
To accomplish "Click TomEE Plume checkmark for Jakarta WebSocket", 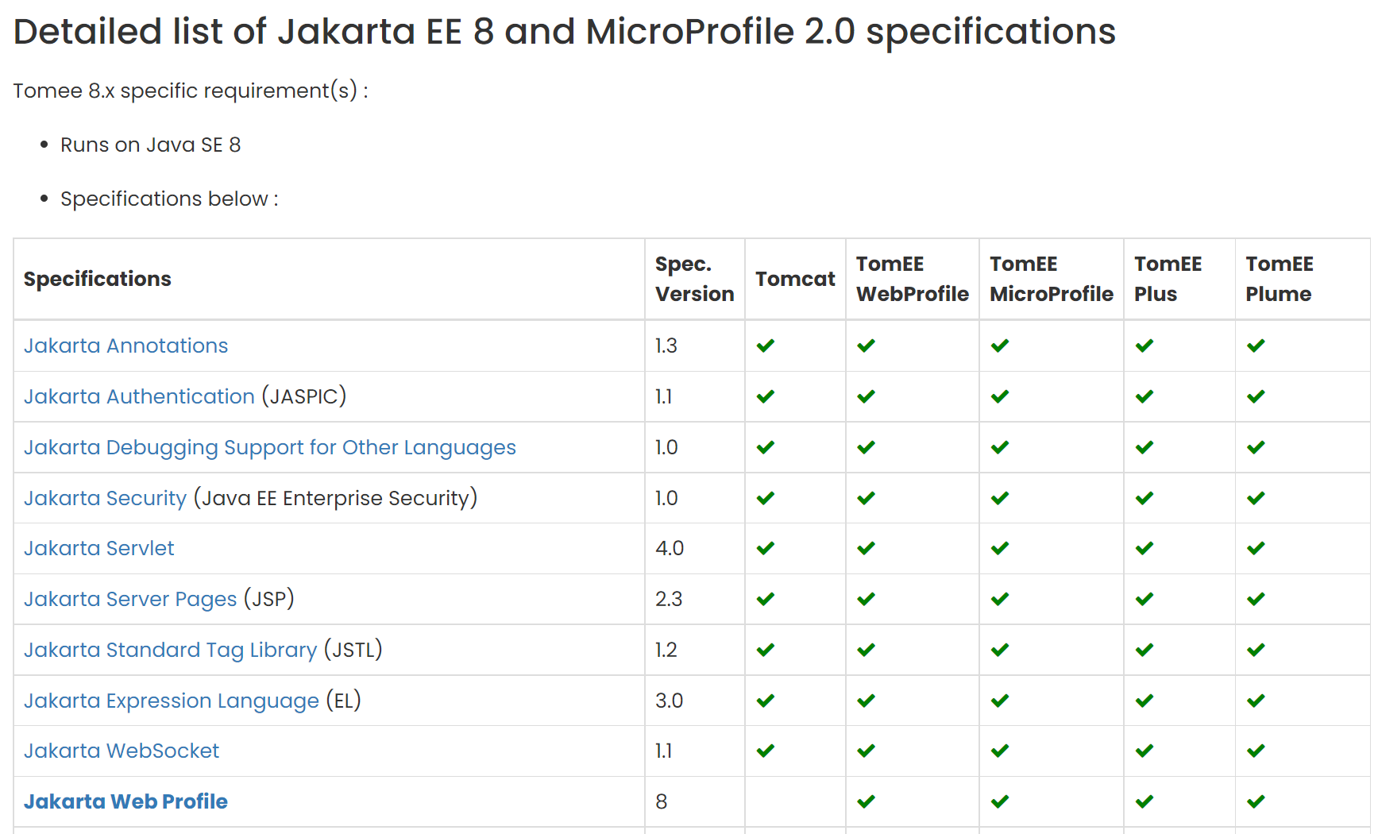I will coord(1256,751).
